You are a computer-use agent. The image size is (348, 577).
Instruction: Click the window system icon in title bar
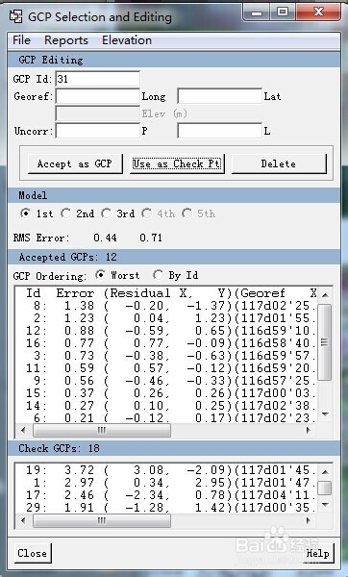click(x=15, y=16)
